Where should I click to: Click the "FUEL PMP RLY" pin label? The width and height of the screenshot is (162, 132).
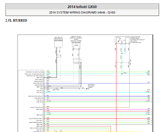coord(39,98)
